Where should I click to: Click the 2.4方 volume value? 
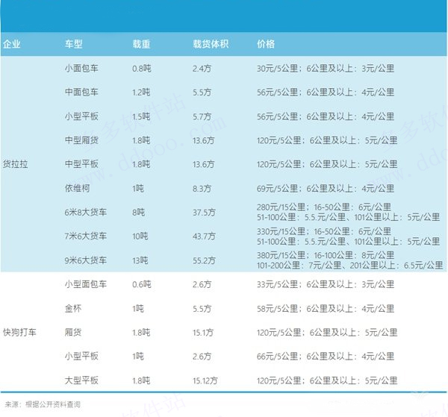(x=202, y=69)
